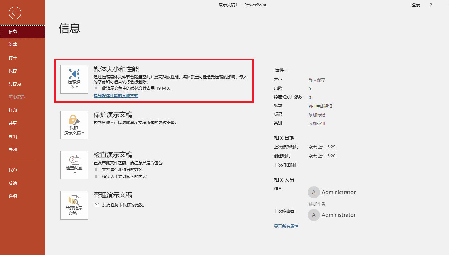Click 关闭 in the sidebar

click(x=23, y=150)
